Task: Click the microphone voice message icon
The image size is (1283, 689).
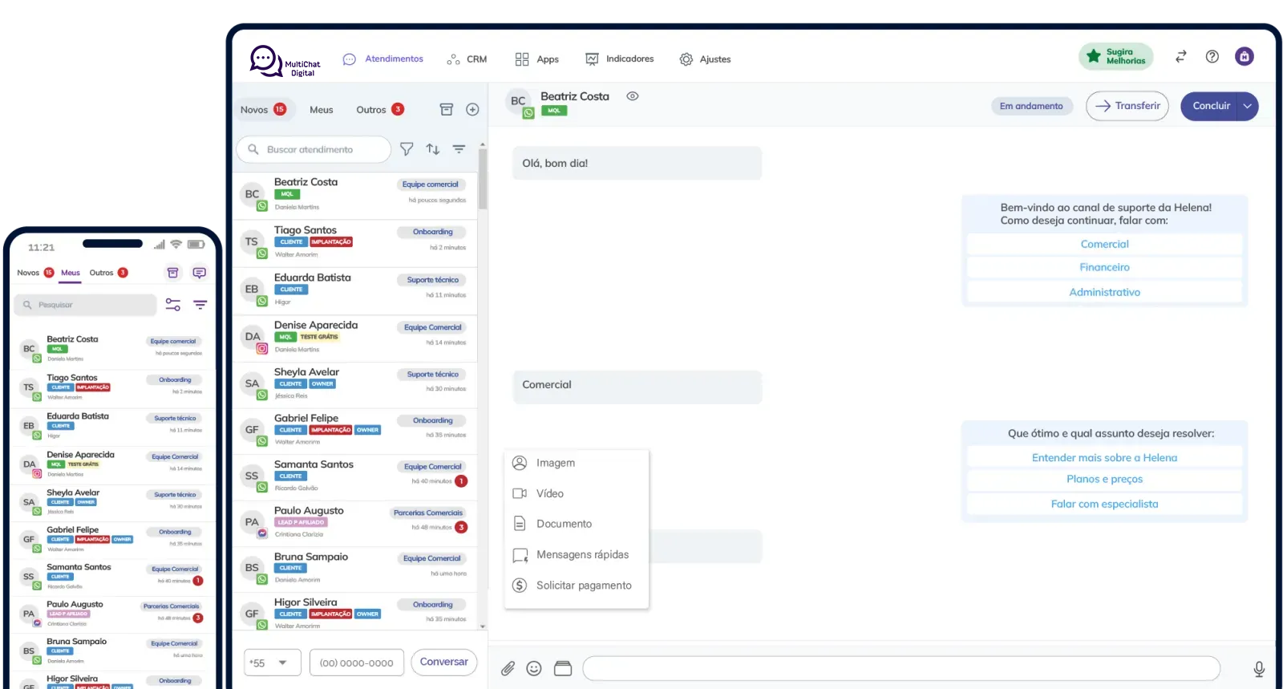Action: tap(1259, 669)
